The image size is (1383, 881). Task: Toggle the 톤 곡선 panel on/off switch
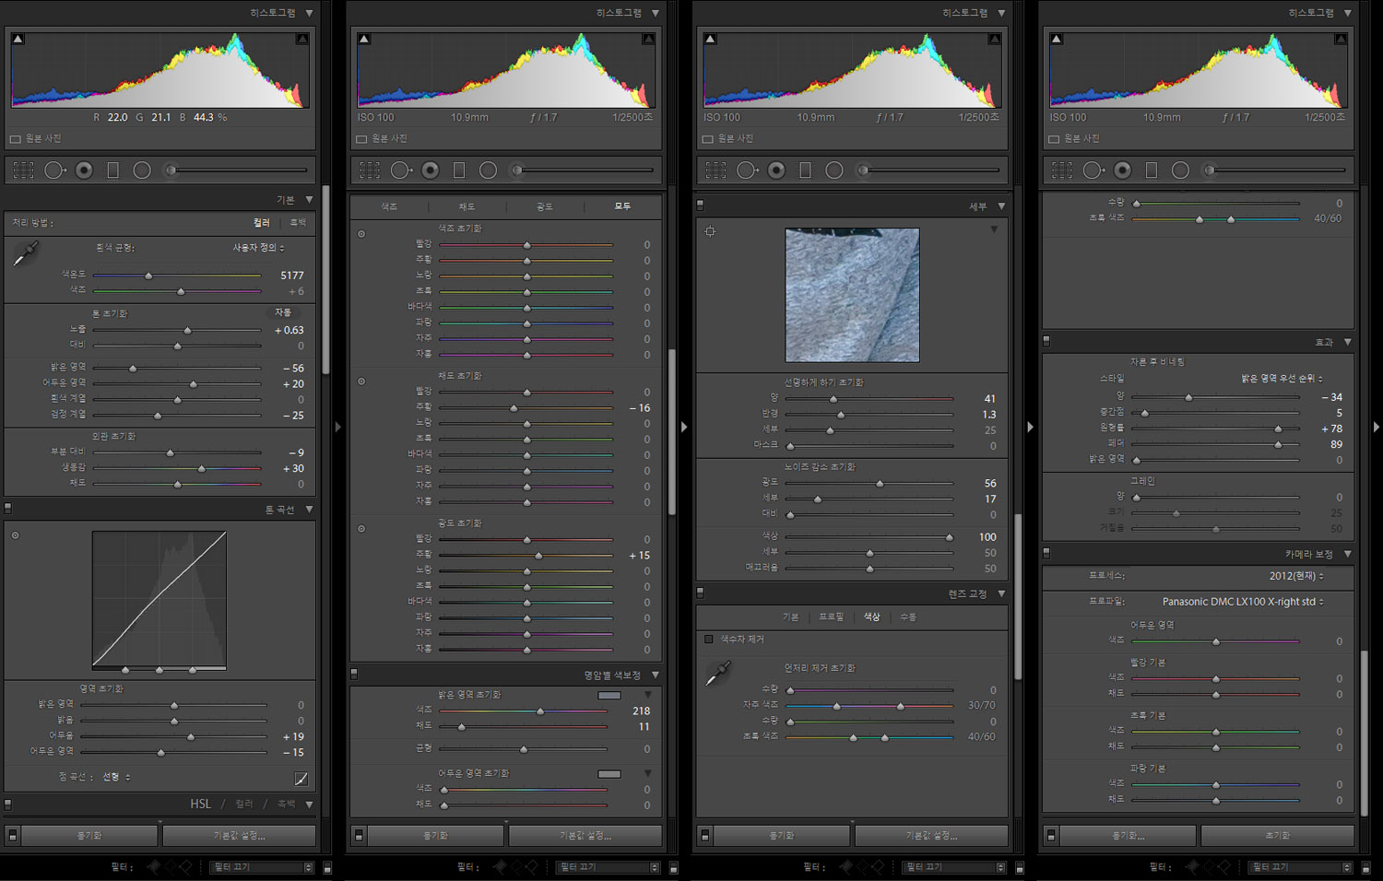[8, 509]
